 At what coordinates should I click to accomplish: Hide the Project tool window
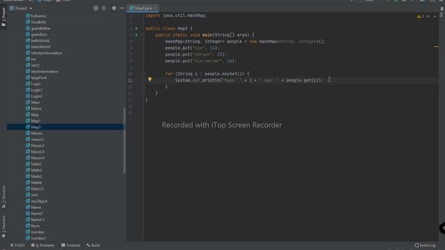[x=122, y=8]
